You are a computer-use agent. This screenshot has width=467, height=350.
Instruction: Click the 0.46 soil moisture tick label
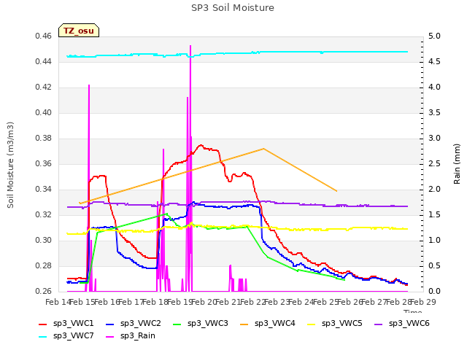point(44,36)
